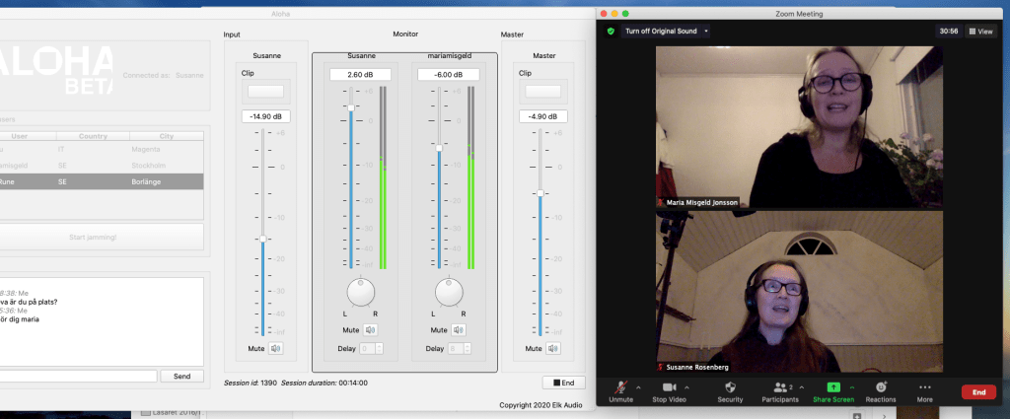
Task: Open the View layout menu
Action: [980, 31]
